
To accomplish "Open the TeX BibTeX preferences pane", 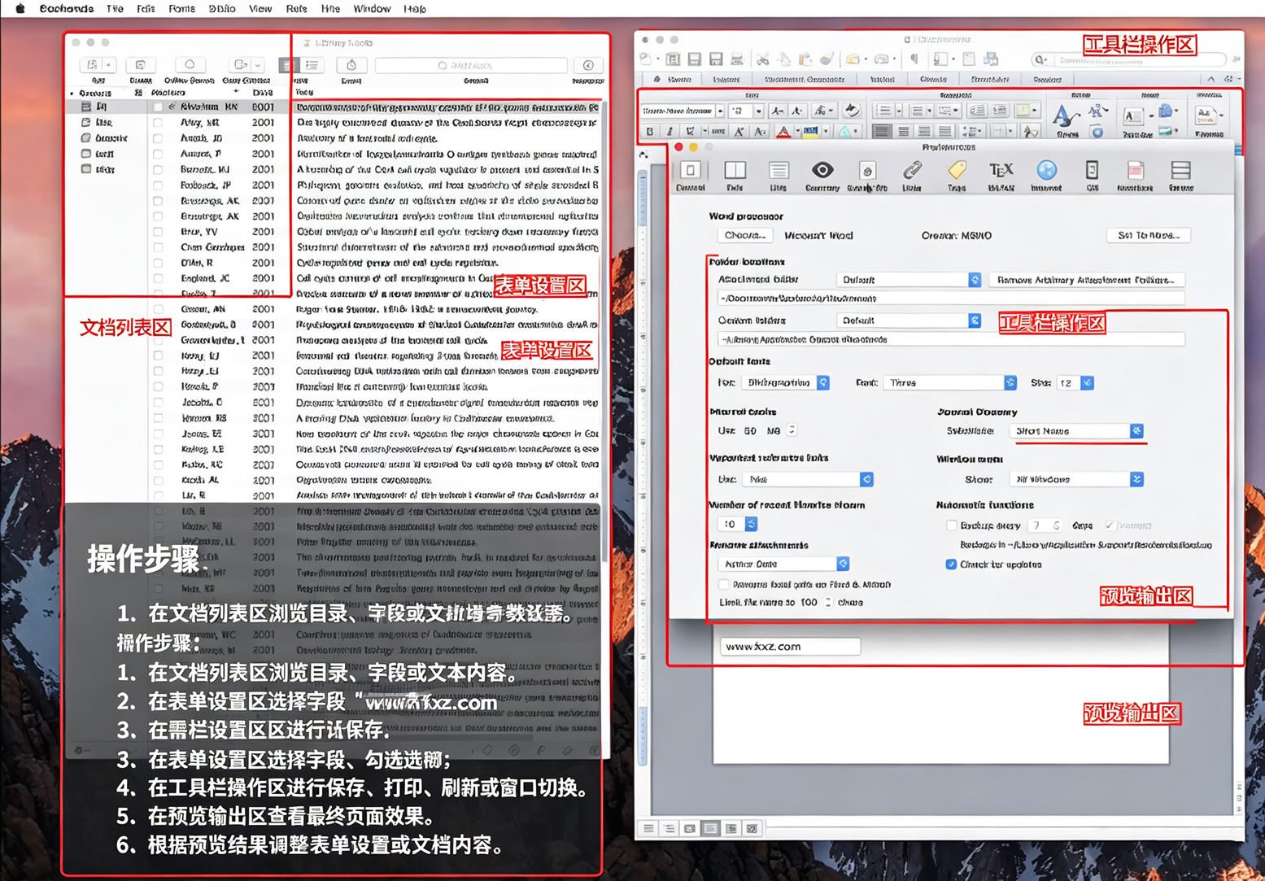I will [1001, 170].
